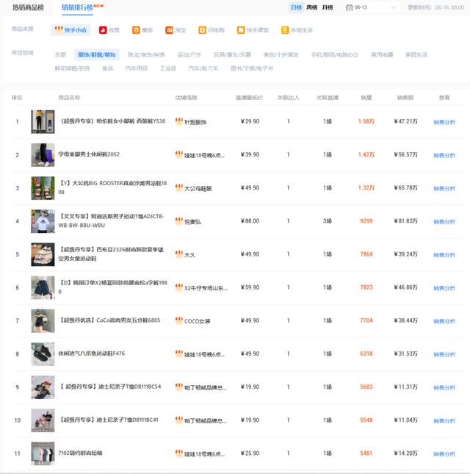This screenshot has height=474, width=470.
Task: Switch ranking period to 周榜
Action: point(311,7)
